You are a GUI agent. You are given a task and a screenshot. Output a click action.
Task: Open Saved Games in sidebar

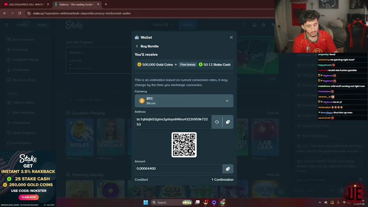point(23,39)
